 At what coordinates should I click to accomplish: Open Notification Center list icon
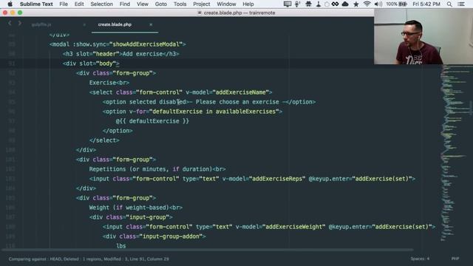pyautogui.click(x=461, y=4)
